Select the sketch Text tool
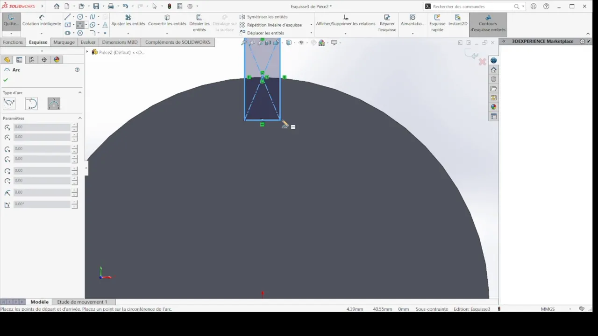 click(105, 25)
